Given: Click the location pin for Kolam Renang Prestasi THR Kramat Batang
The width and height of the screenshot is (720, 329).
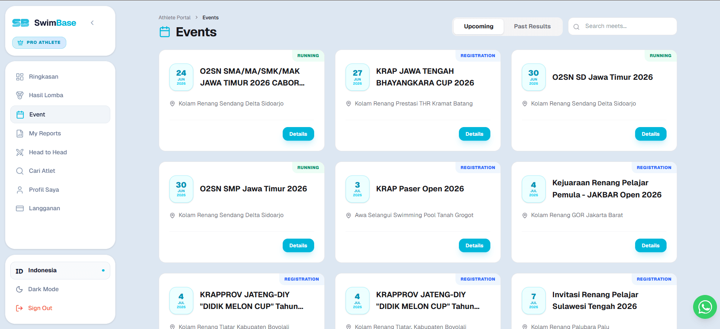Looking at the screenshot, I should click(349, 104).
